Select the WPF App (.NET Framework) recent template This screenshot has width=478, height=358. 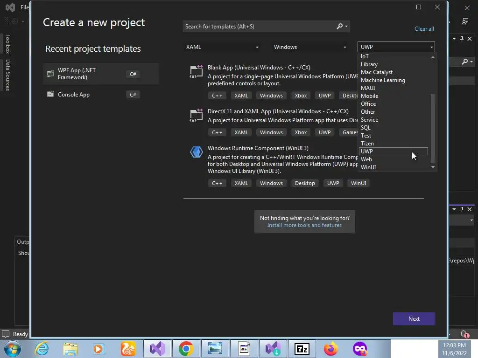[x=101, y=74]
